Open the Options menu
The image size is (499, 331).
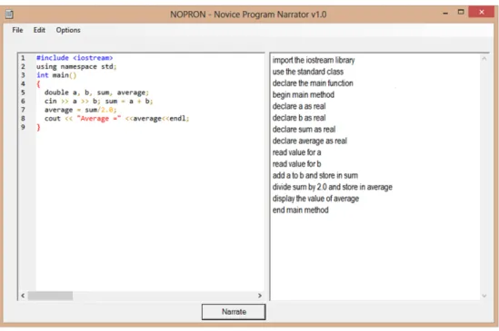click(x=68, y=30)
